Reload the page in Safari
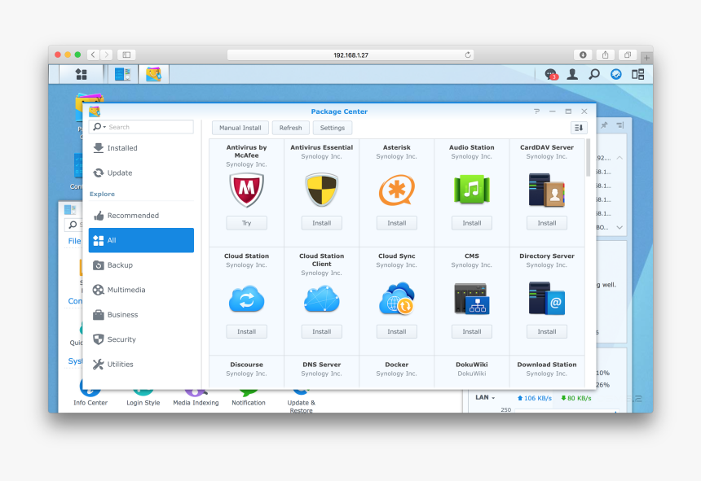 pos(468,55)
